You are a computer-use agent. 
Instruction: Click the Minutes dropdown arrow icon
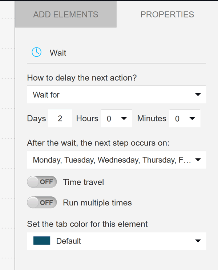click(x=192, y=119)
